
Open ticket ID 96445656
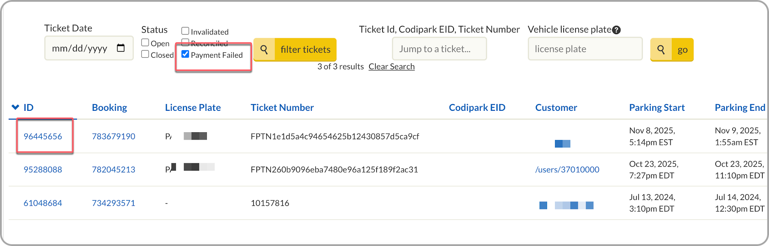pos(43,136)
